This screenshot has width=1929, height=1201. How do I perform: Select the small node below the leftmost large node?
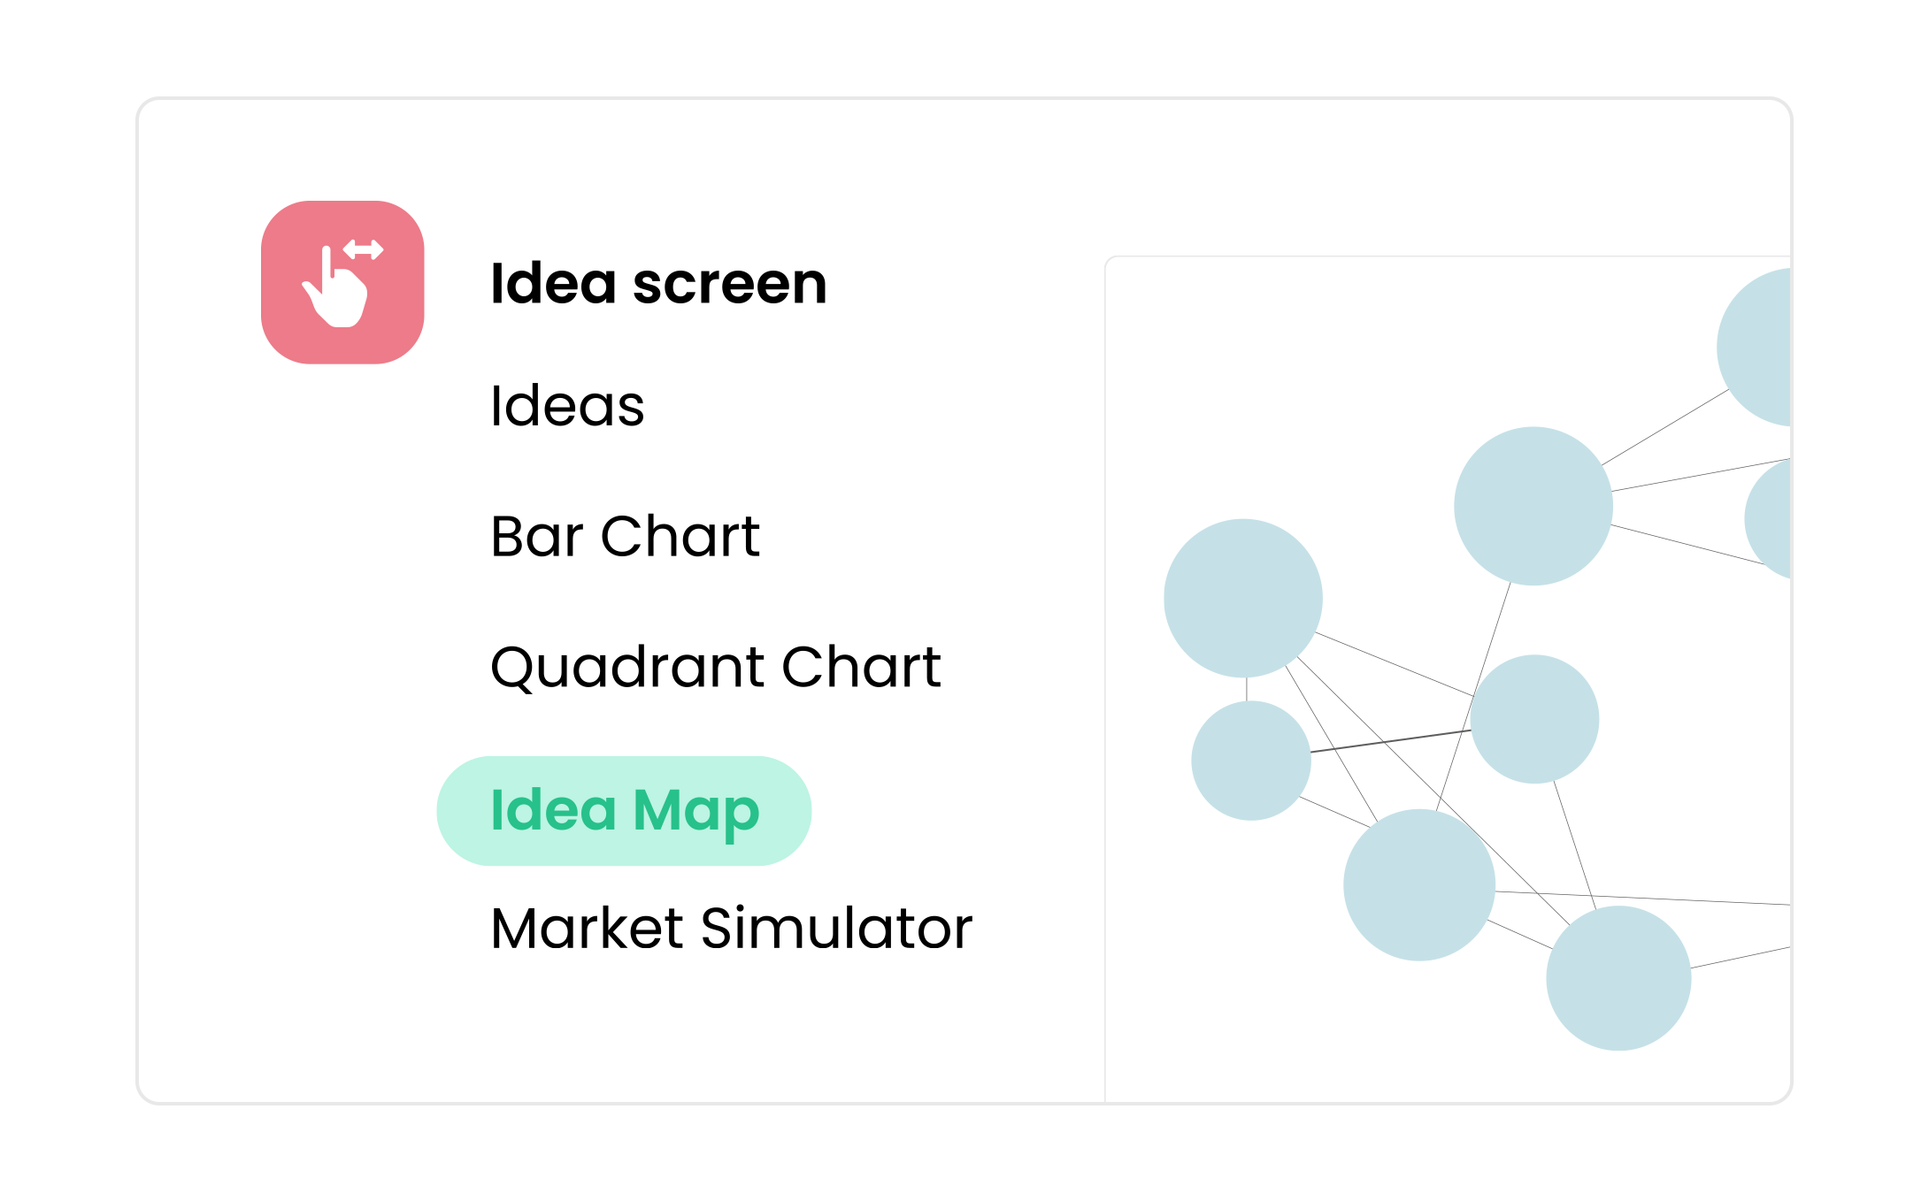click(x=1250, y=761)
